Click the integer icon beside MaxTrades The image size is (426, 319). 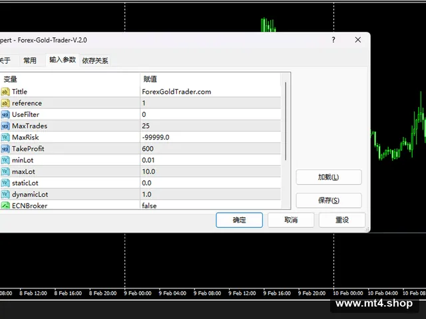pyautogui.click(x=5, y=126)
